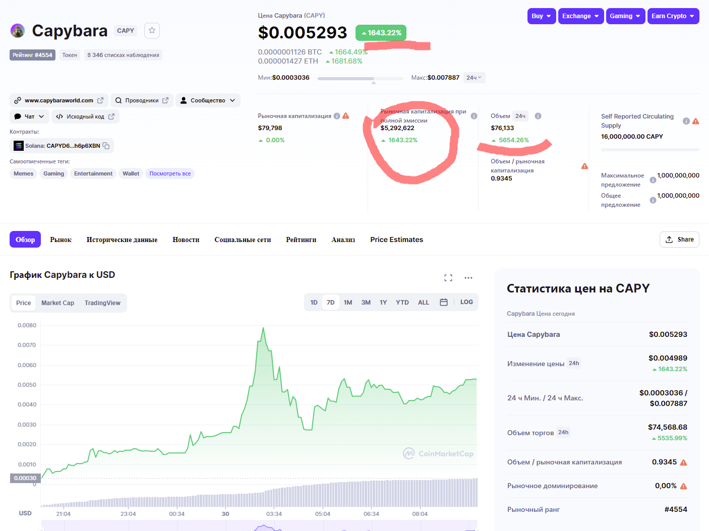709x531 pixels.
Task: Open chart options three-dot menu
Action: pyautogui.click(x=468, y=278)
